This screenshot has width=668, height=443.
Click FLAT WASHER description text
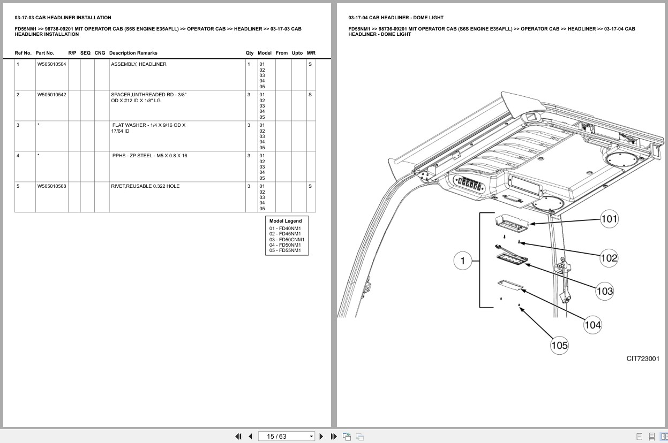point(148,128)
